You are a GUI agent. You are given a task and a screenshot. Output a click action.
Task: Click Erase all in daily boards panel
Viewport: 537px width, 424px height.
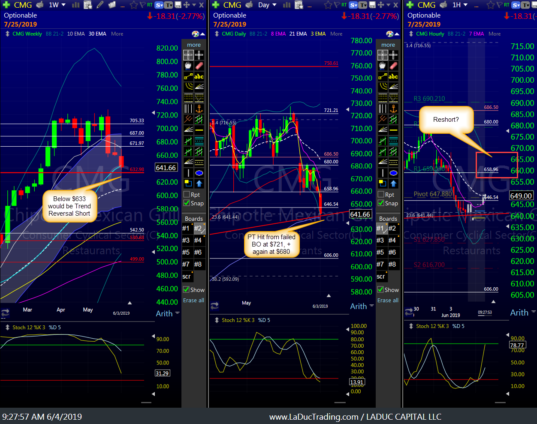pyautogui.click(x=388, y=300)
